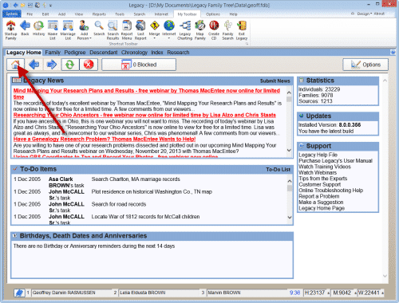Click the quick access back arrow icon
The width and height of the screenshot is (399, 303).
(16, 5)
